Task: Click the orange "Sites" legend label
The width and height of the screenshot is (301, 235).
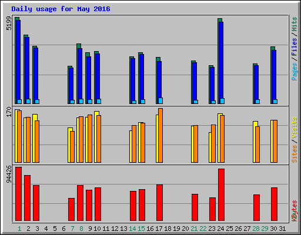Action: tap(295, 154)
